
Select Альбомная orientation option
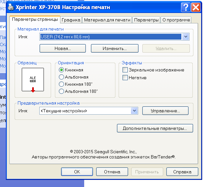(61, 77)
